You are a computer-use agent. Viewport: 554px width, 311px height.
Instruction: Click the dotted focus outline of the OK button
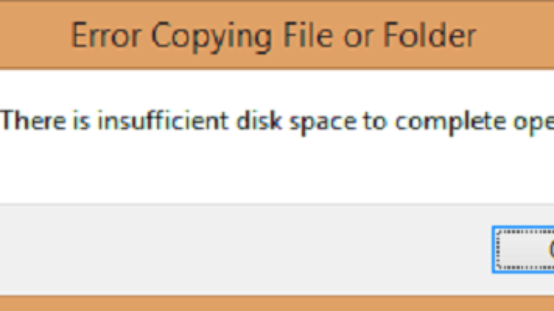coord(498,250)
